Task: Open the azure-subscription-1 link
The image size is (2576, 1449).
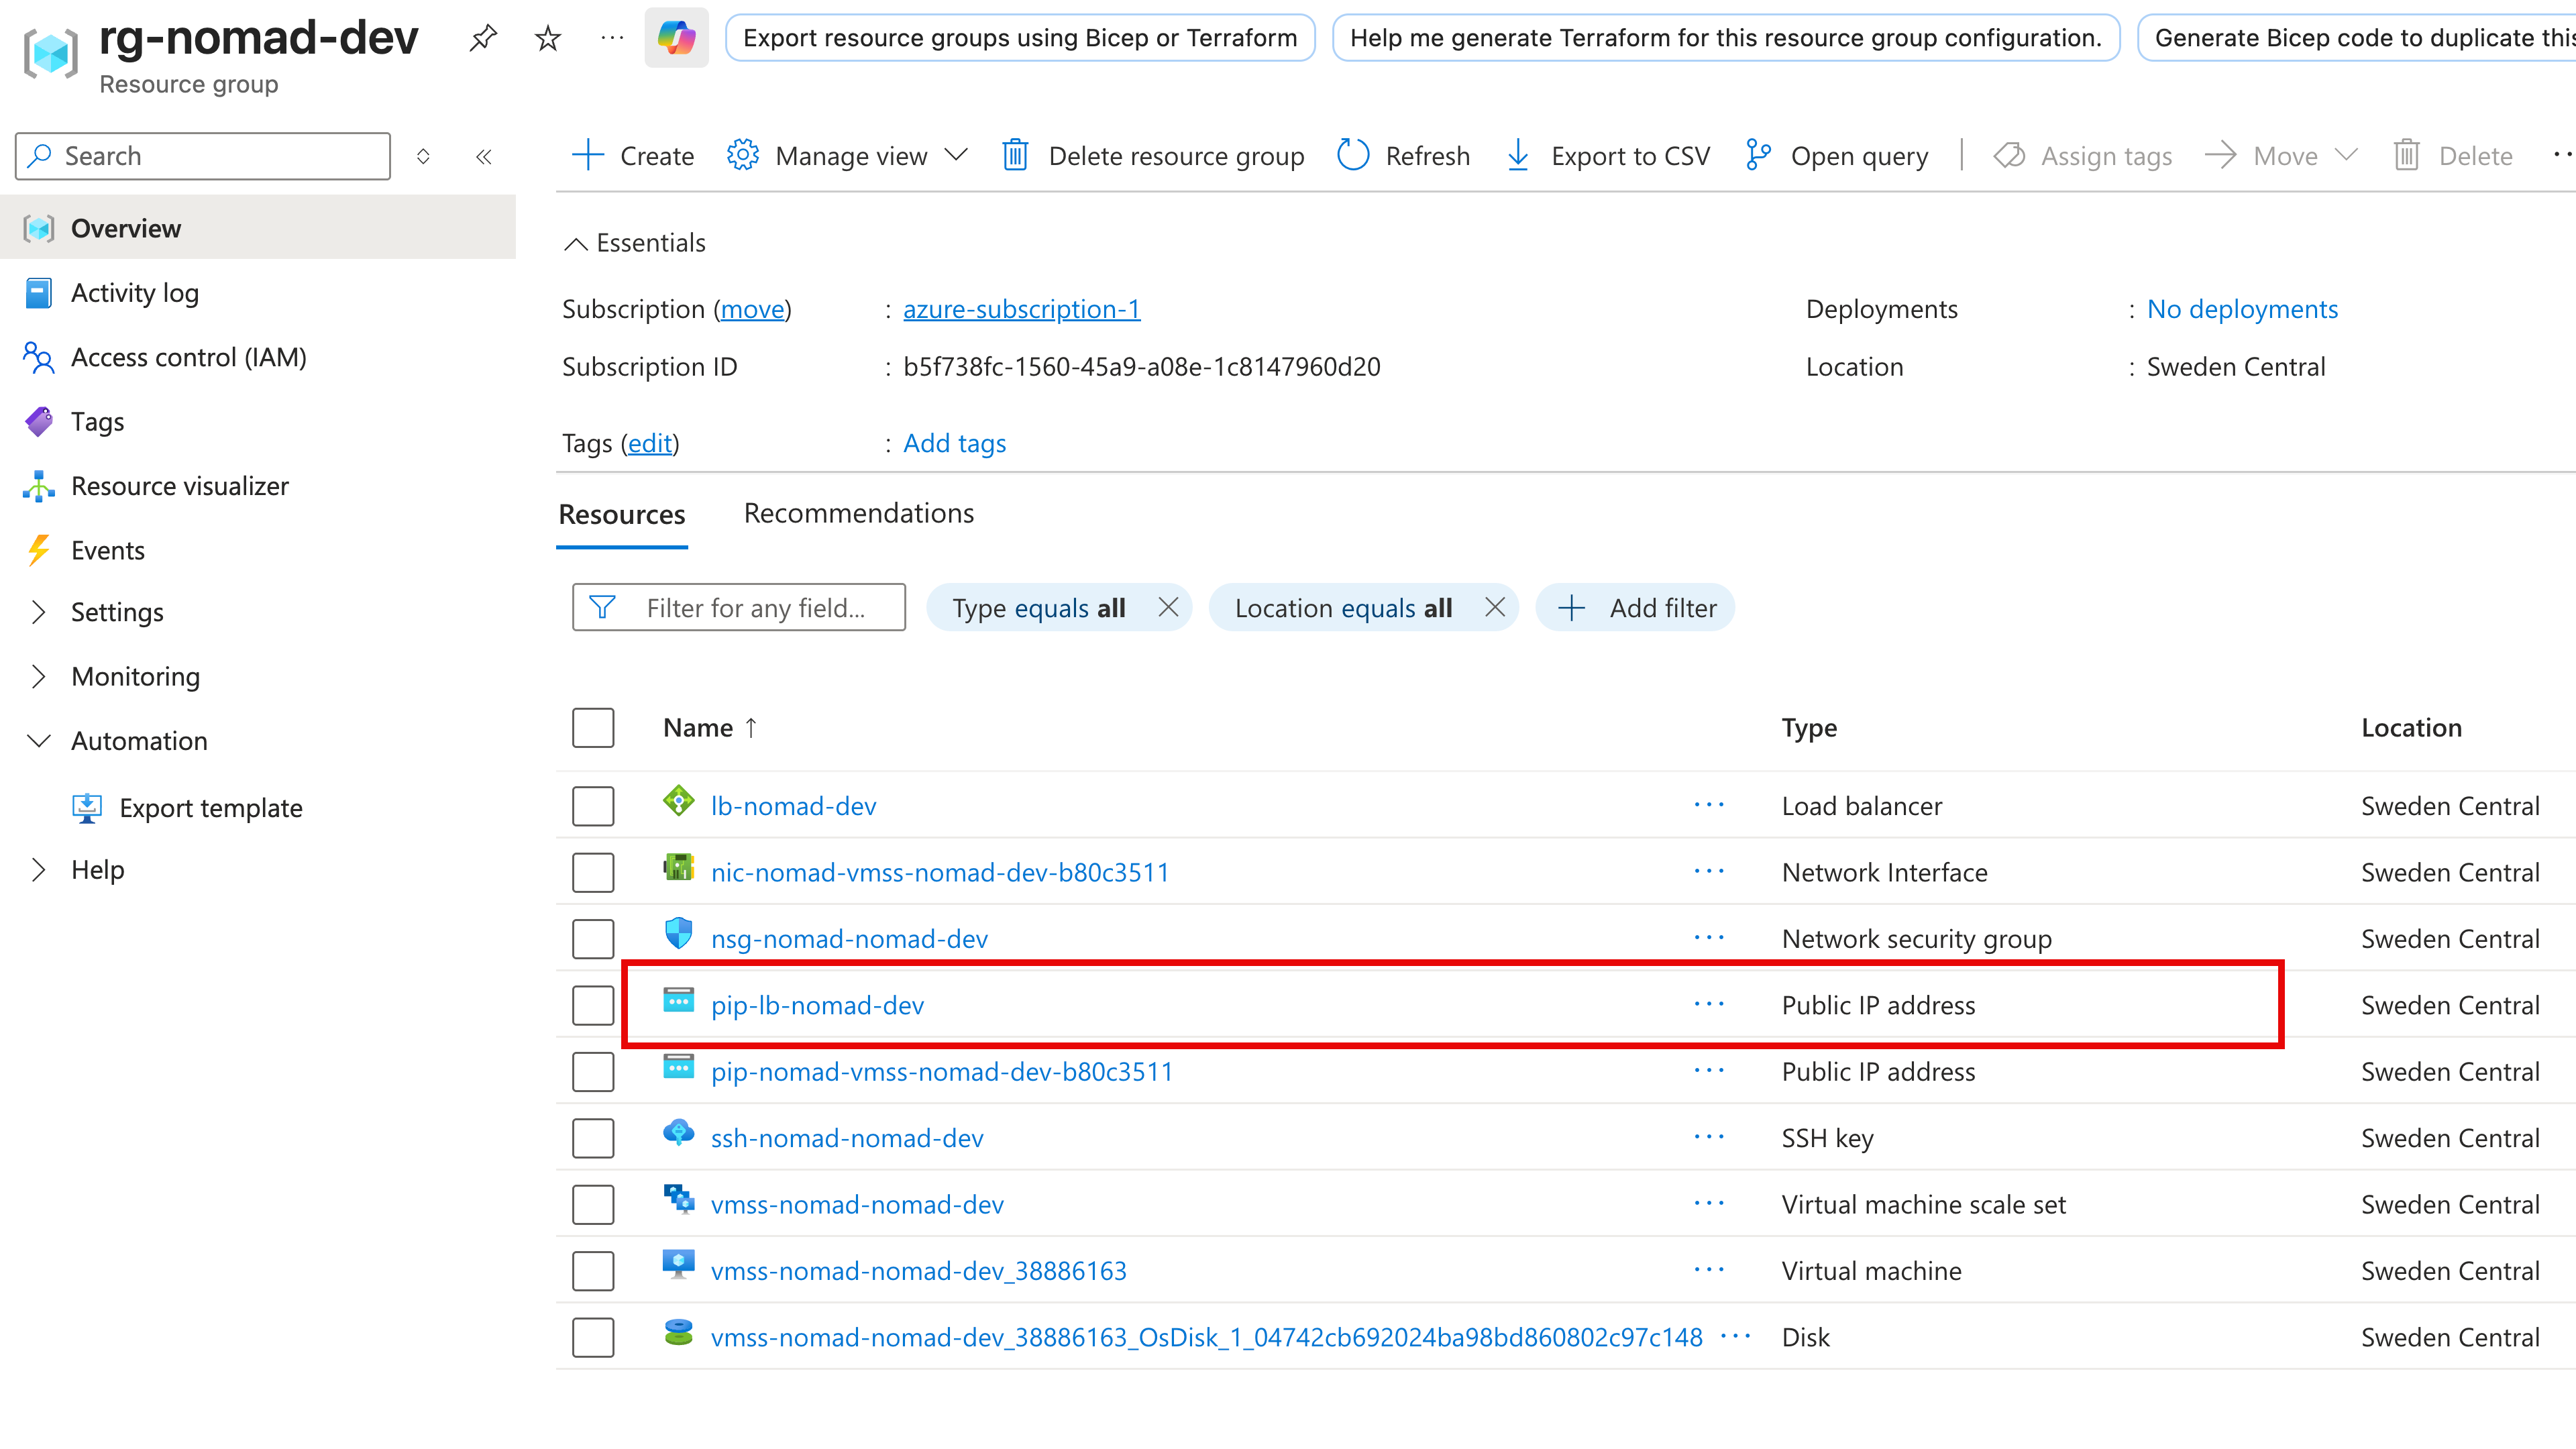Action: click(1021, 309)
